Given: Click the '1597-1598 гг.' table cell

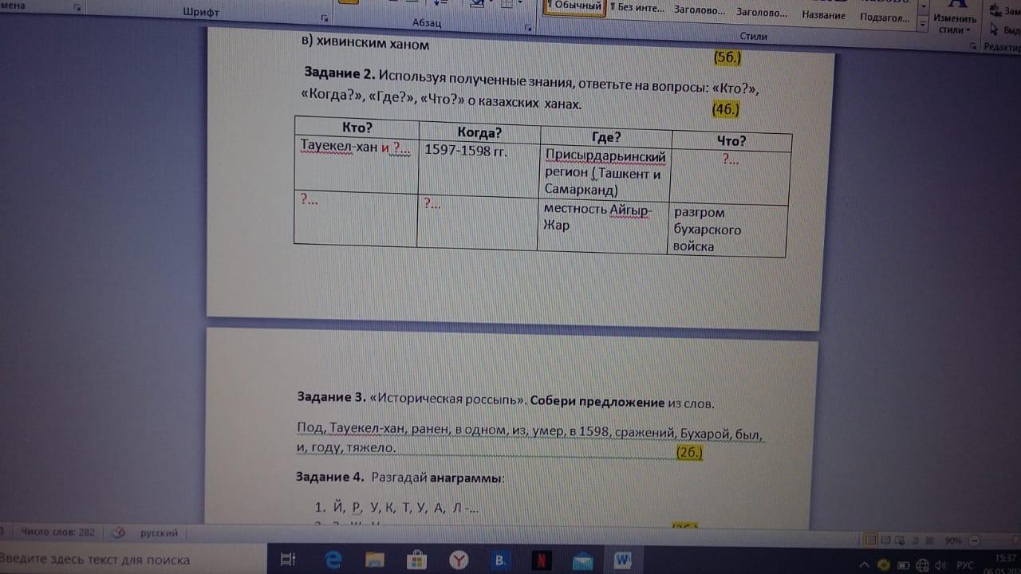Looking at the screenshot, I should tap(479, 170).
